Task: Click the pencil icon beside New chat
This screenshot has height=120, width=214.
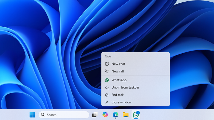Action: [107, 64]
